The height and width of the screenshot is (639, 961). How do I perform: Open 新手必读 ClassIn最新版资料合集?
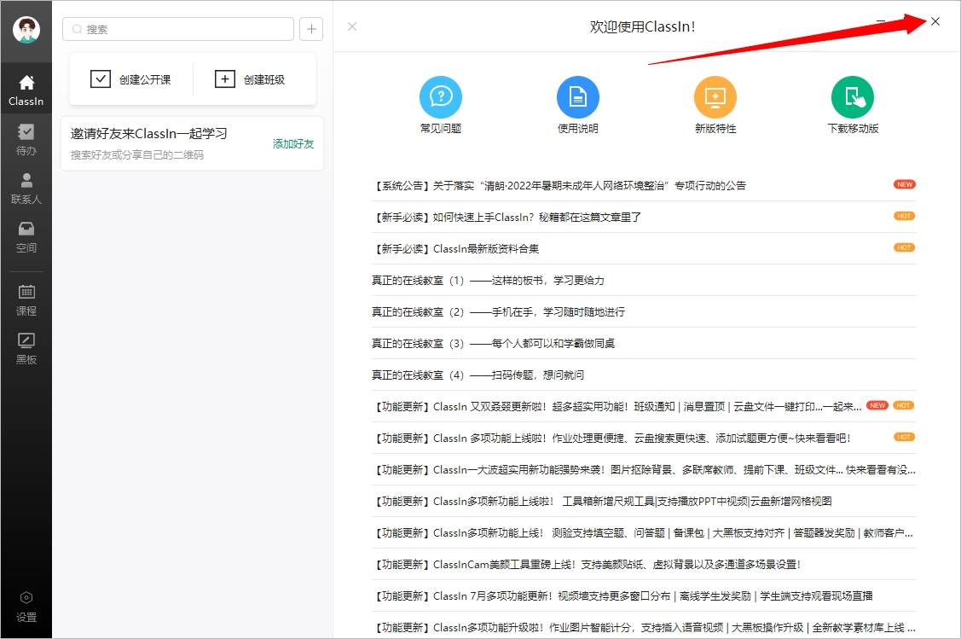point(644,248)
